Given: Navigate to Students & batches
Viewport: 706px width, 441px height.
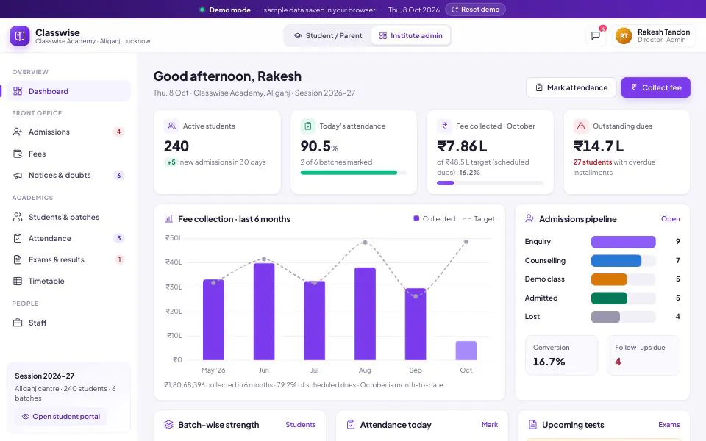Looking at the screenshot, I should [x=68, y=217].
